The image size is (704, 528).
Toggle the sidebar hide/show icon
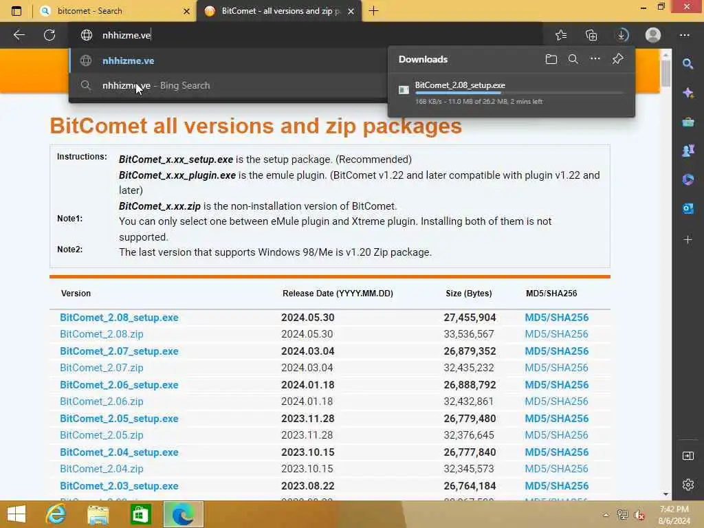click(687, 456)
